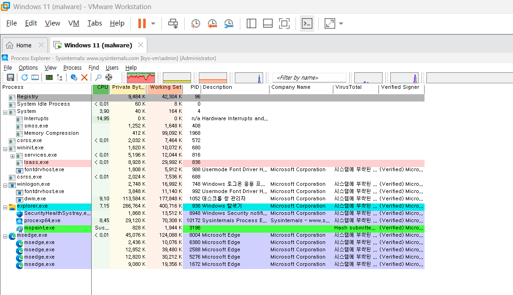513x295 pixels.
Task: Click the stretch guest display icon
Action: [330, 24]
